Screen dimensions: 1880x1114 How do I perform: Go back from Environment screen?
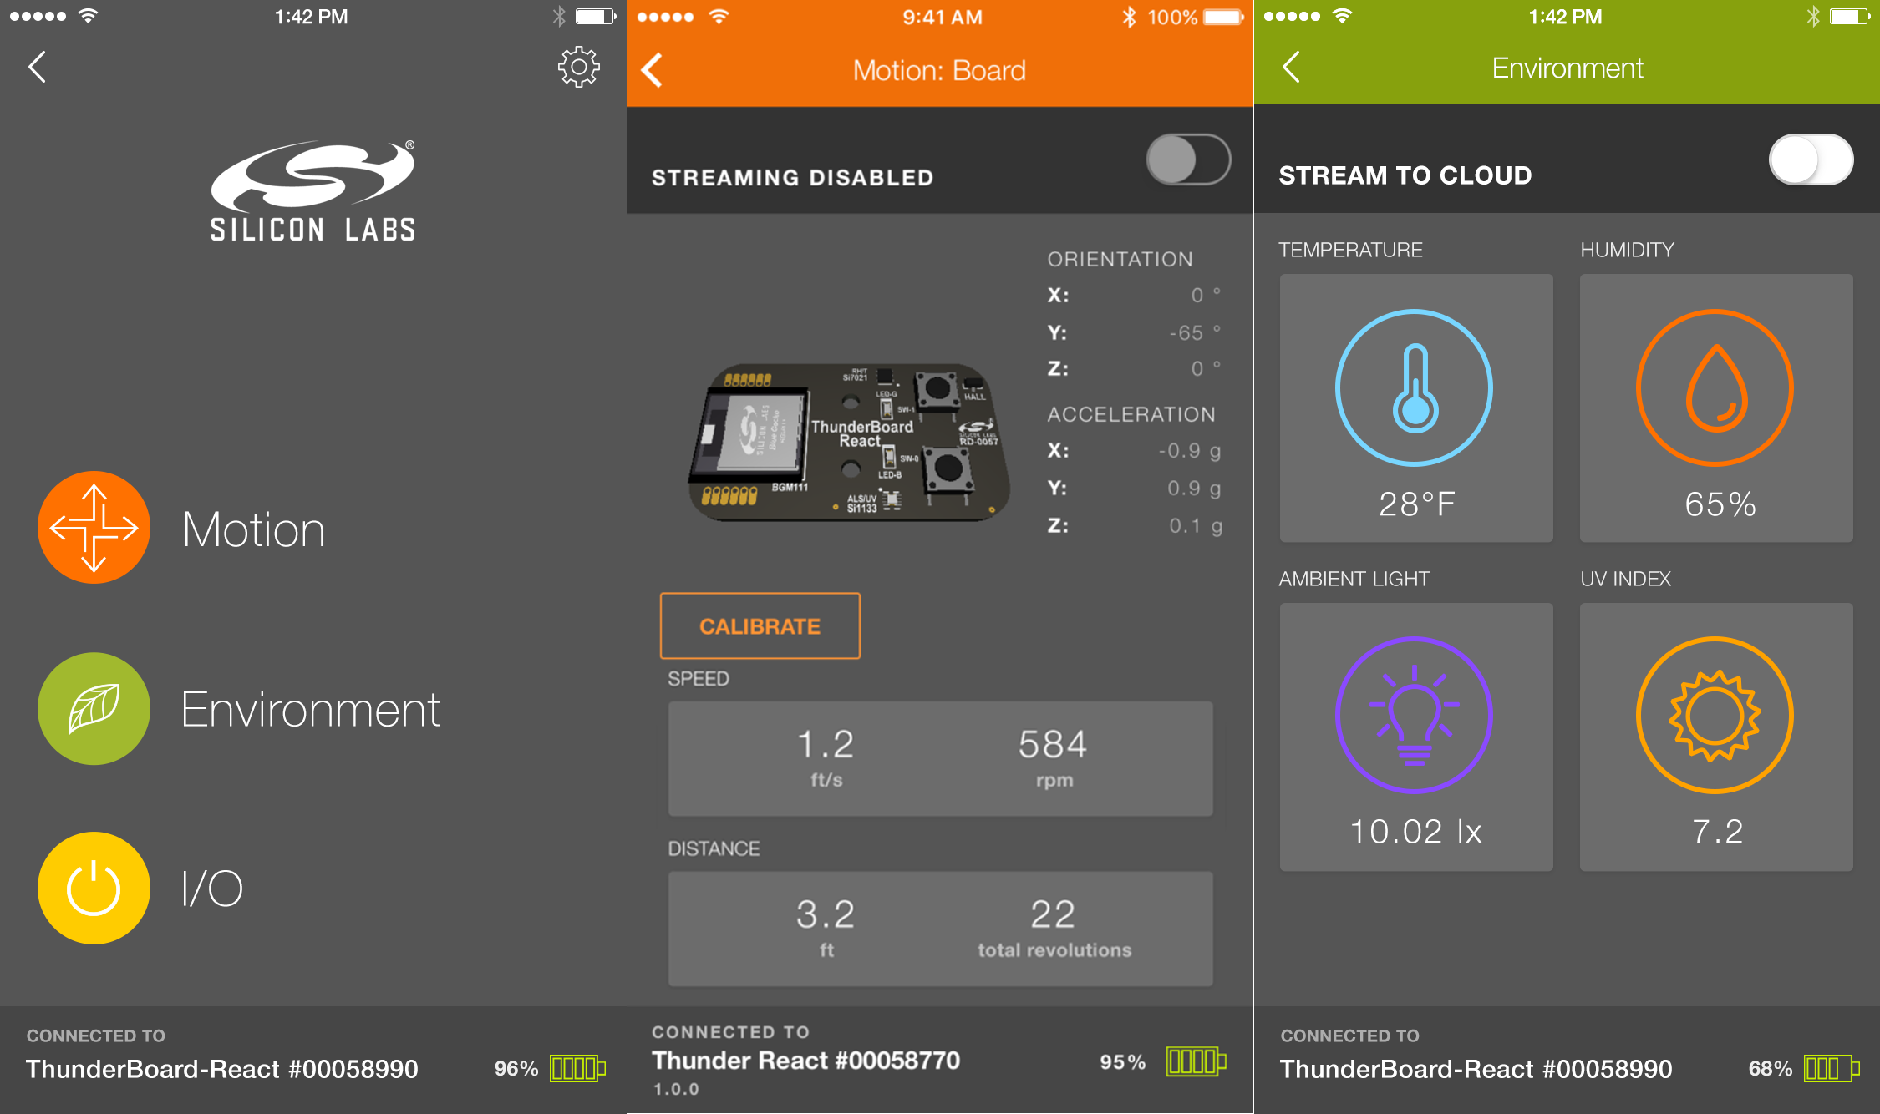pos(1291,67)
